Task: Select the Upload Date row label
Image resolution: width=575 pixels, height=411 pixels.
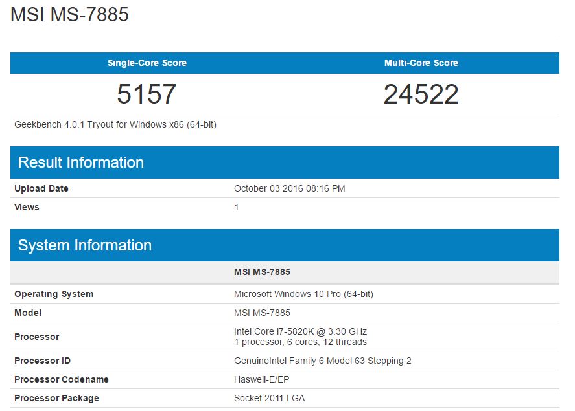Action: 41,188
